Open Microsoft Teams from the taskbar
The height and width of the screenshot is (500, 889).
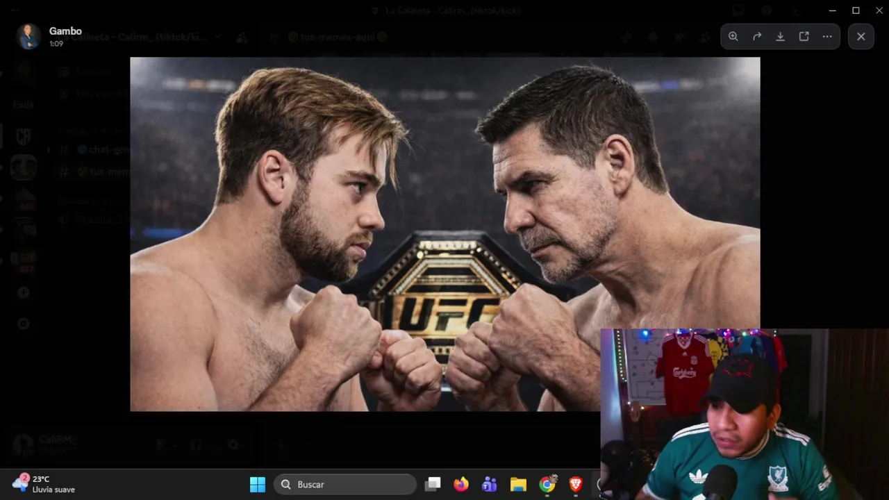pos(490,484)
